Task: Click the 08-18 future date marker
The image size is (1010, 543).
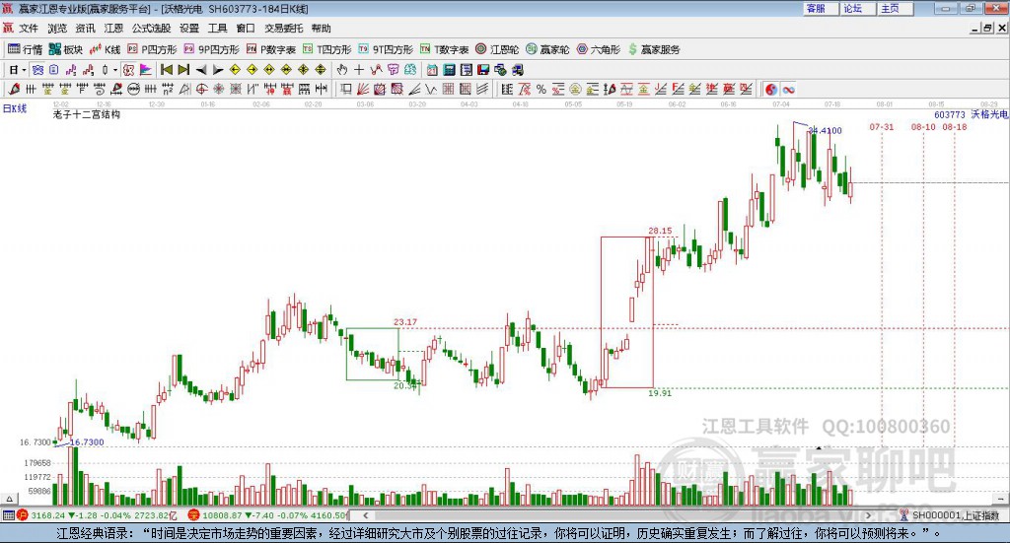Action: point(955,127)
